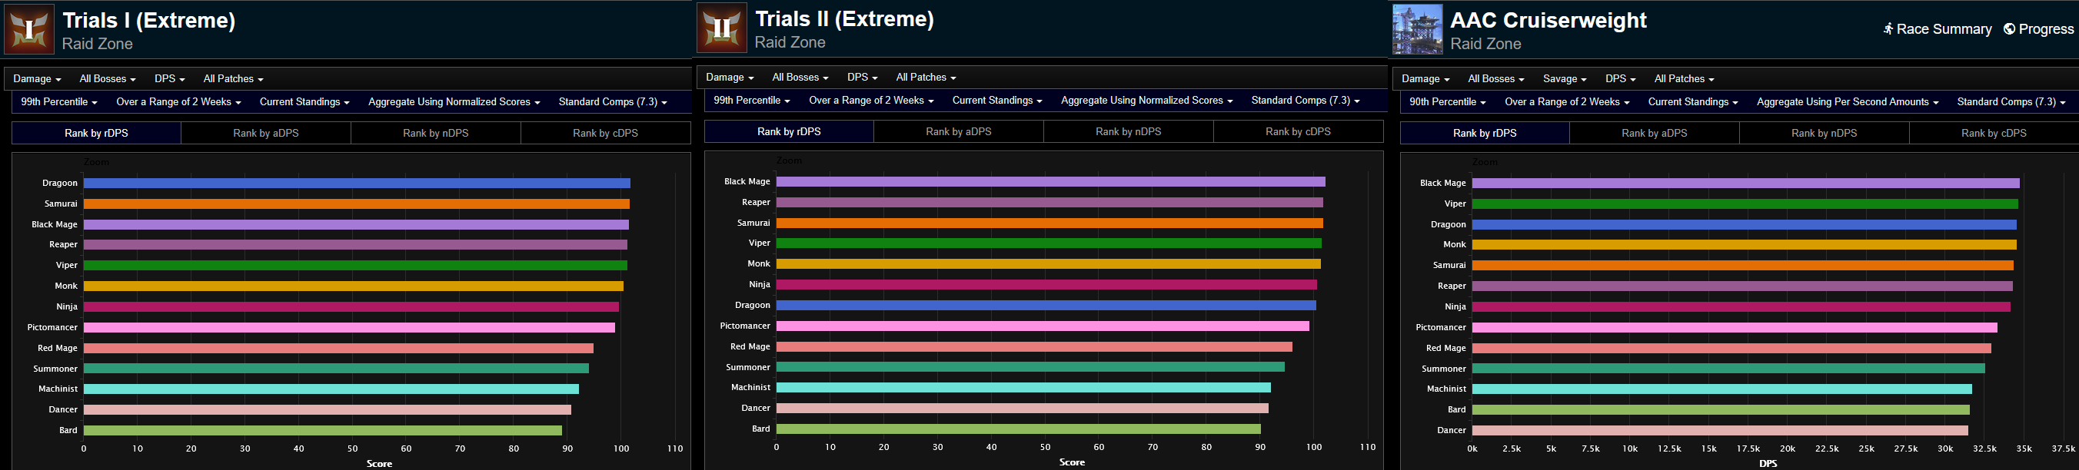The width and height of the screenshot is (2079, 470).
Task: Select Rank by rDPS tab in Trials II
Action: click(789, 131)
